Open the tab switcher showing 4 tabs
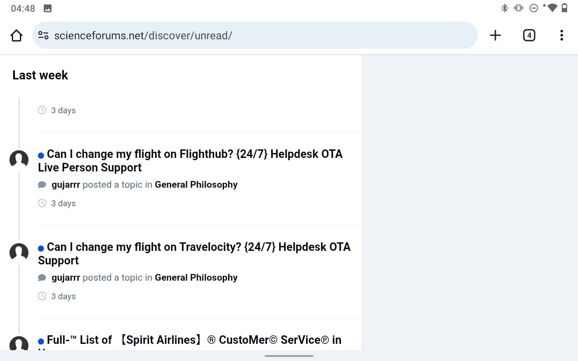This screenshot has height=361, width=578. pyautogui.click(x=529, y=35)
